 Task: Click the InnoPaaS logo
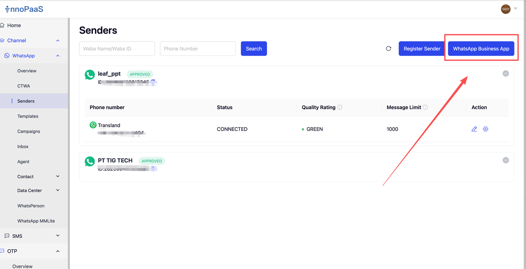pyautogui.click(x=24, y=9)
